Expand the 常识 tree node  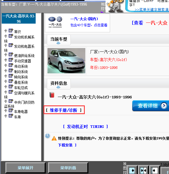pyautogui.click(x=6, y=31)
